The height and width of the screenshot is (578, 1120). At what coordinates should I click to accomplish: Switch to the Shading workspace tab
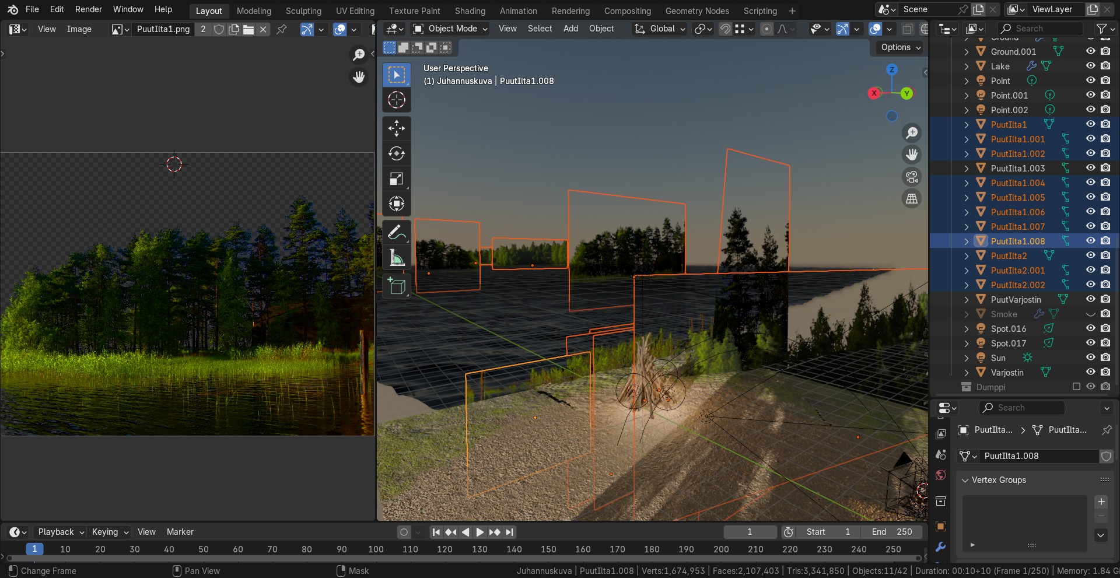pos(470,10)
